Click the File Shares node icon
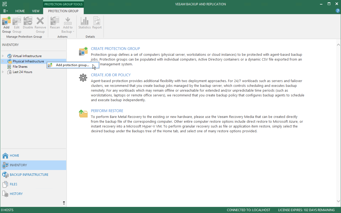 [10, 67]
